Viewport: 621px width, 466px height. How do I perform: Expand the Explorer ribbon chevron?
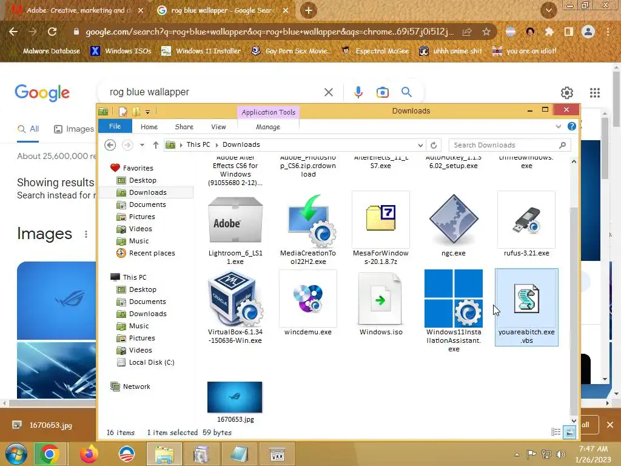point(559,126)
